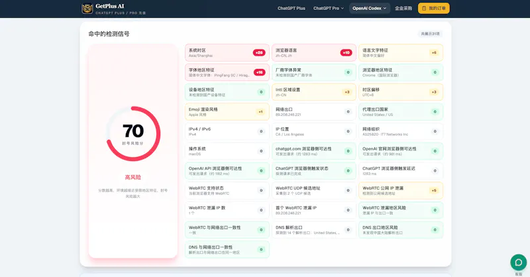This screenshot has width=530, height=277.
Task: Select the WebRTC 与网络出口一致性 card
Action: click(227, 230)
